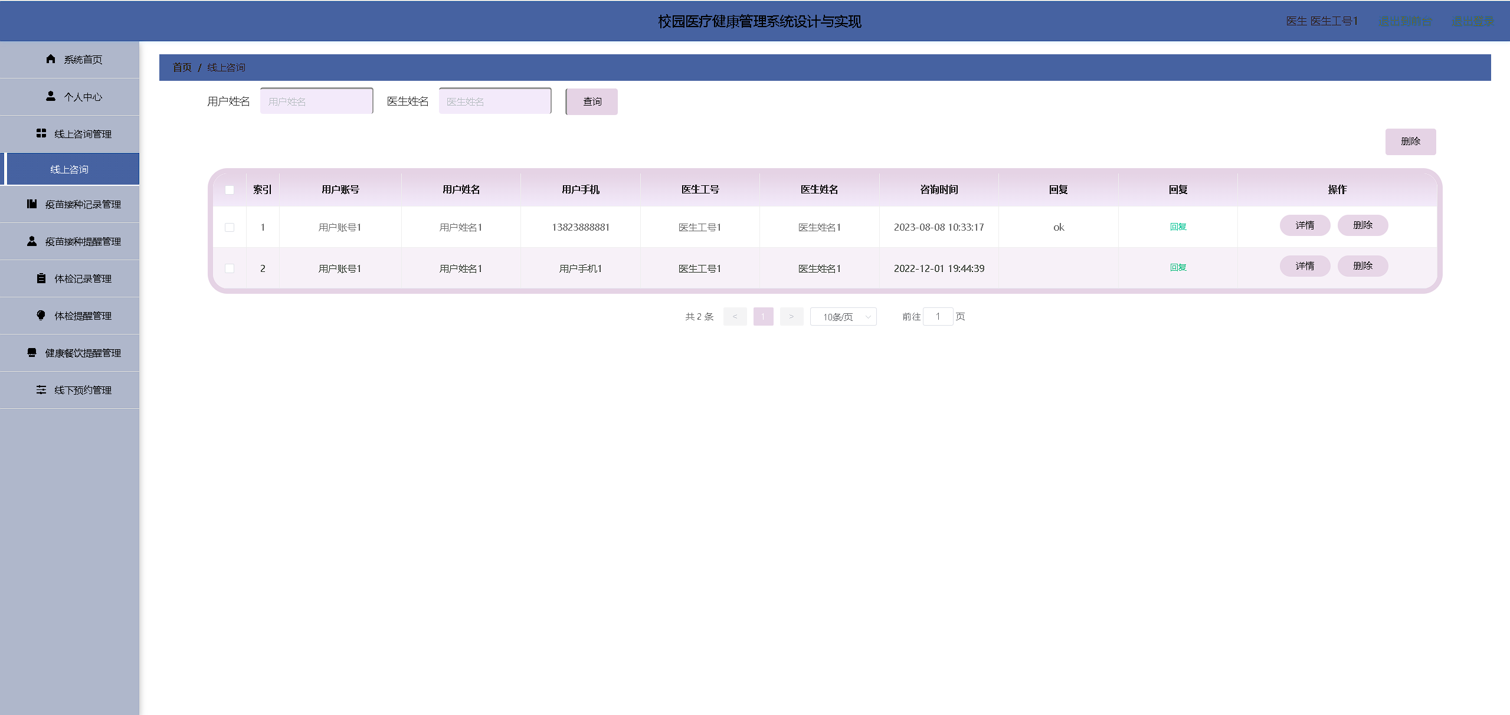Select the 线上咨询 submenu item
The image size is (1510, 715).
click(70, 169)
